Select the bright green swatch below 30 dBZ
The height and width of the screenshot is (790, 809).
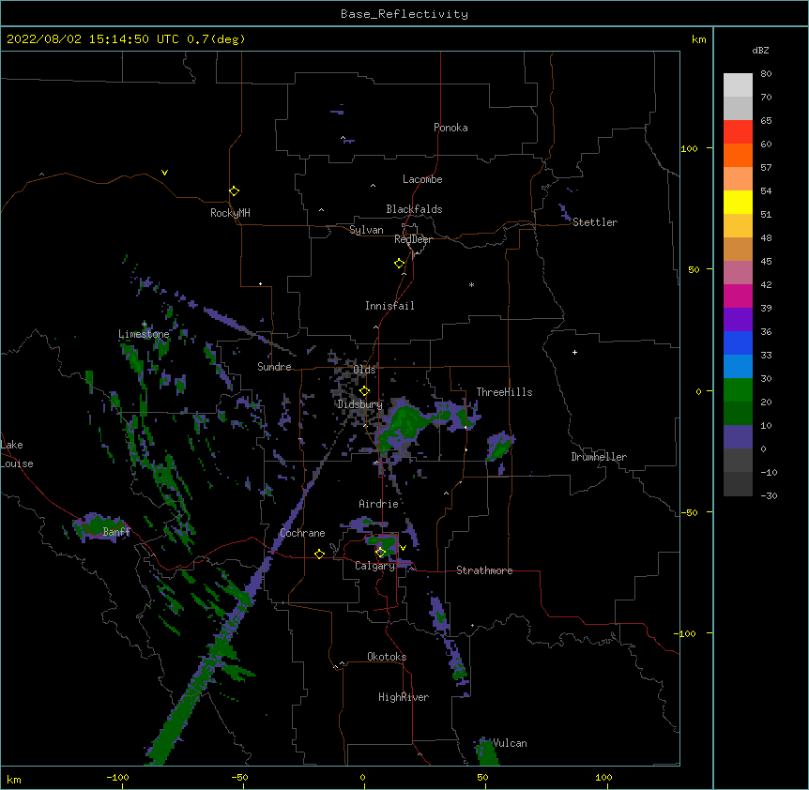738,390
